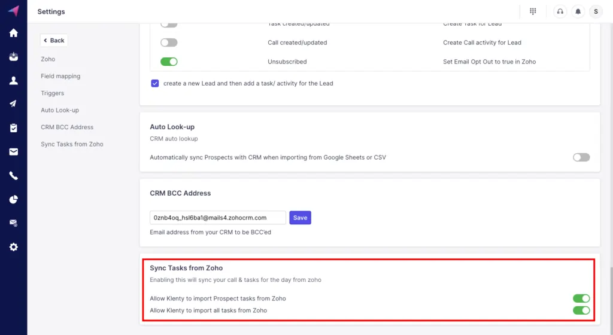Disable import all tasks from Zoho toggle
This screenshot has width=613, height=335.
(x=581, y=310)
